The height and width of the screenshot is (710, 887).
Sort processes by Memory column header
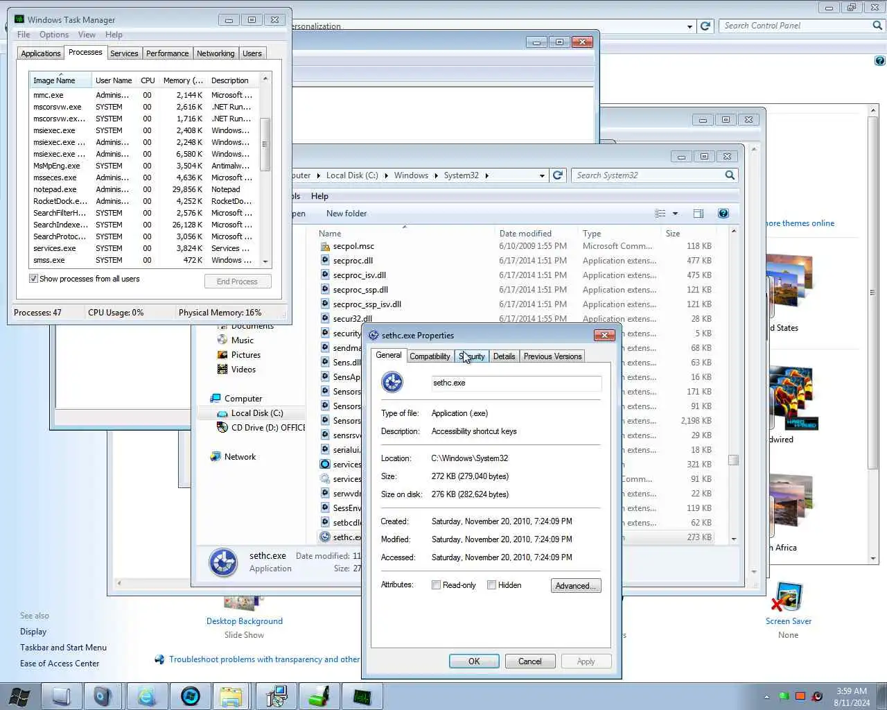tap(182, 80)
